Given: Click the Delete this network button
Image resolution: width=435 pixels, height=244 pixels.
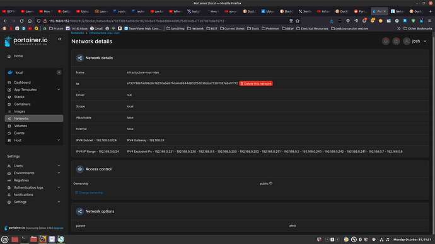Looking at the screenshot, I should [256, 84].
